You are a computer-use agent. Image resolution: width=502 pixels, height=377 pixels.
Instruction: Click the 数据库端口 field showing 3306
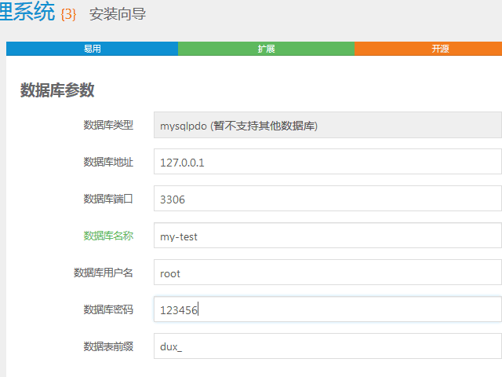(x=327, y=199)
